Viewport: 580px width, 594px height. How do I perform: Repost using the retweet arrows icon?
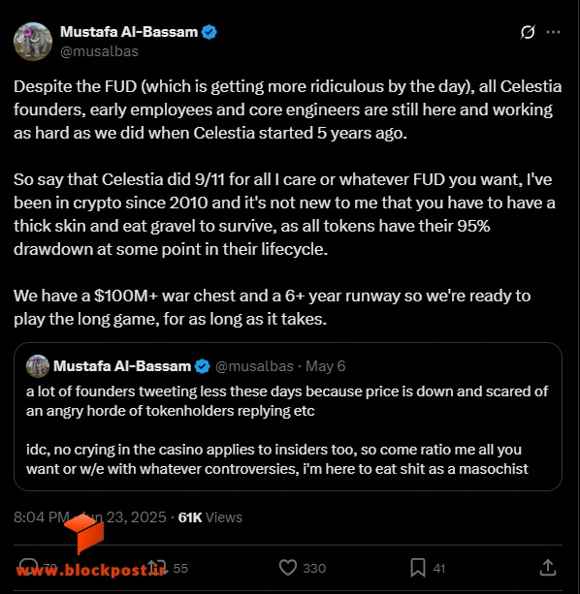(x=156, y=568)
